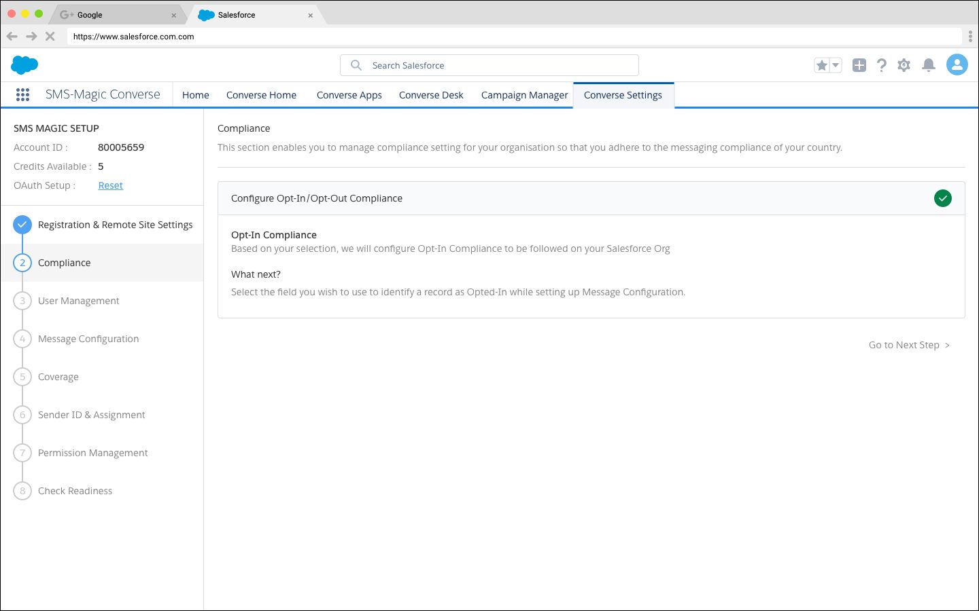The height and width of the screenshot is (611, 979).
Task: Click step 6 circle for Sender ID
Action: tap(22, 415)
